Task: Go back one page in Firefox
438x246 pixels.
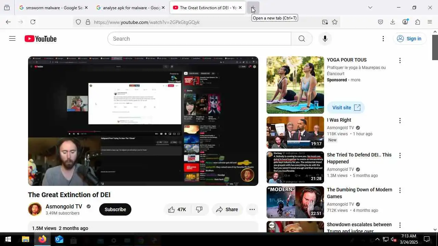Action: tap(8, 22)
